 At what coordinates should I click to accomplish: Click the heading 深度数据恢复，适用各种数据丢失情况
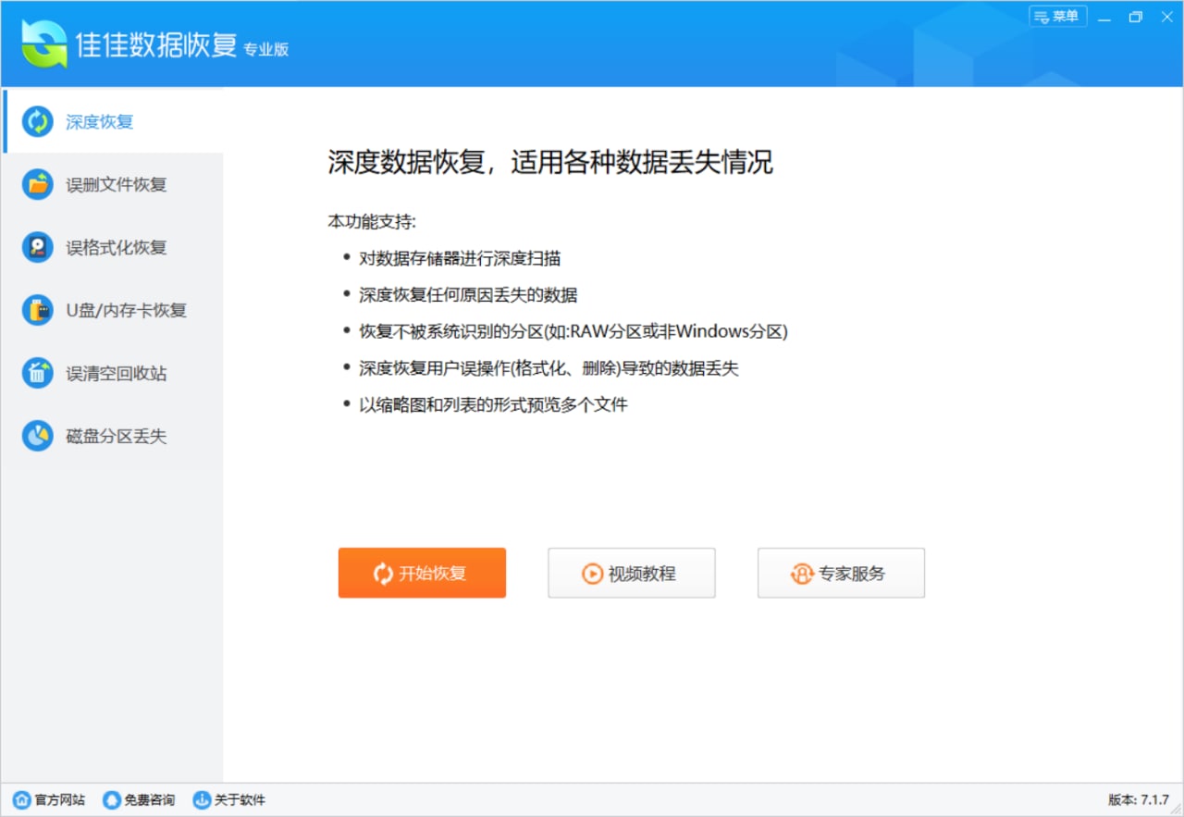click(x=550, y=163)
